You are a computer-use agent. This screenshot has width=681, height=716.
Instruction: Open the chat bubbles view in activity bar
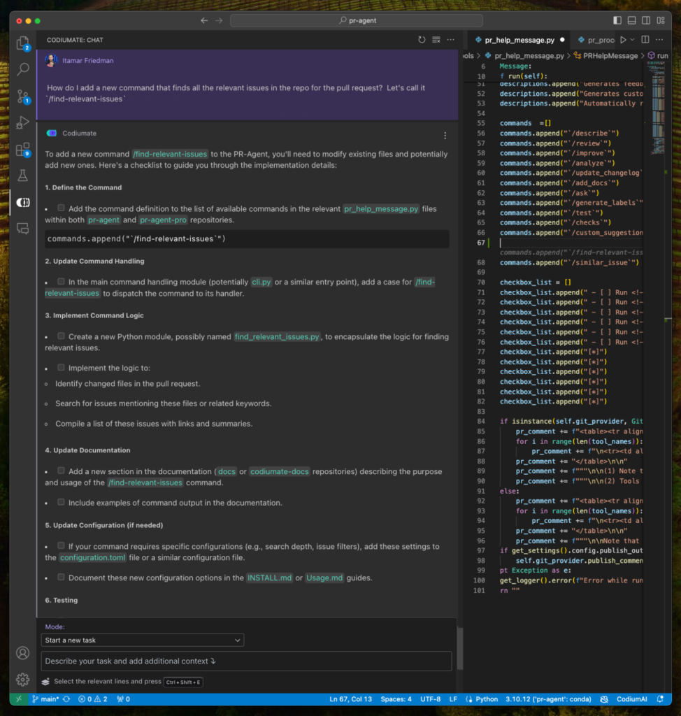pyautogui.click(x=22, y=229)
